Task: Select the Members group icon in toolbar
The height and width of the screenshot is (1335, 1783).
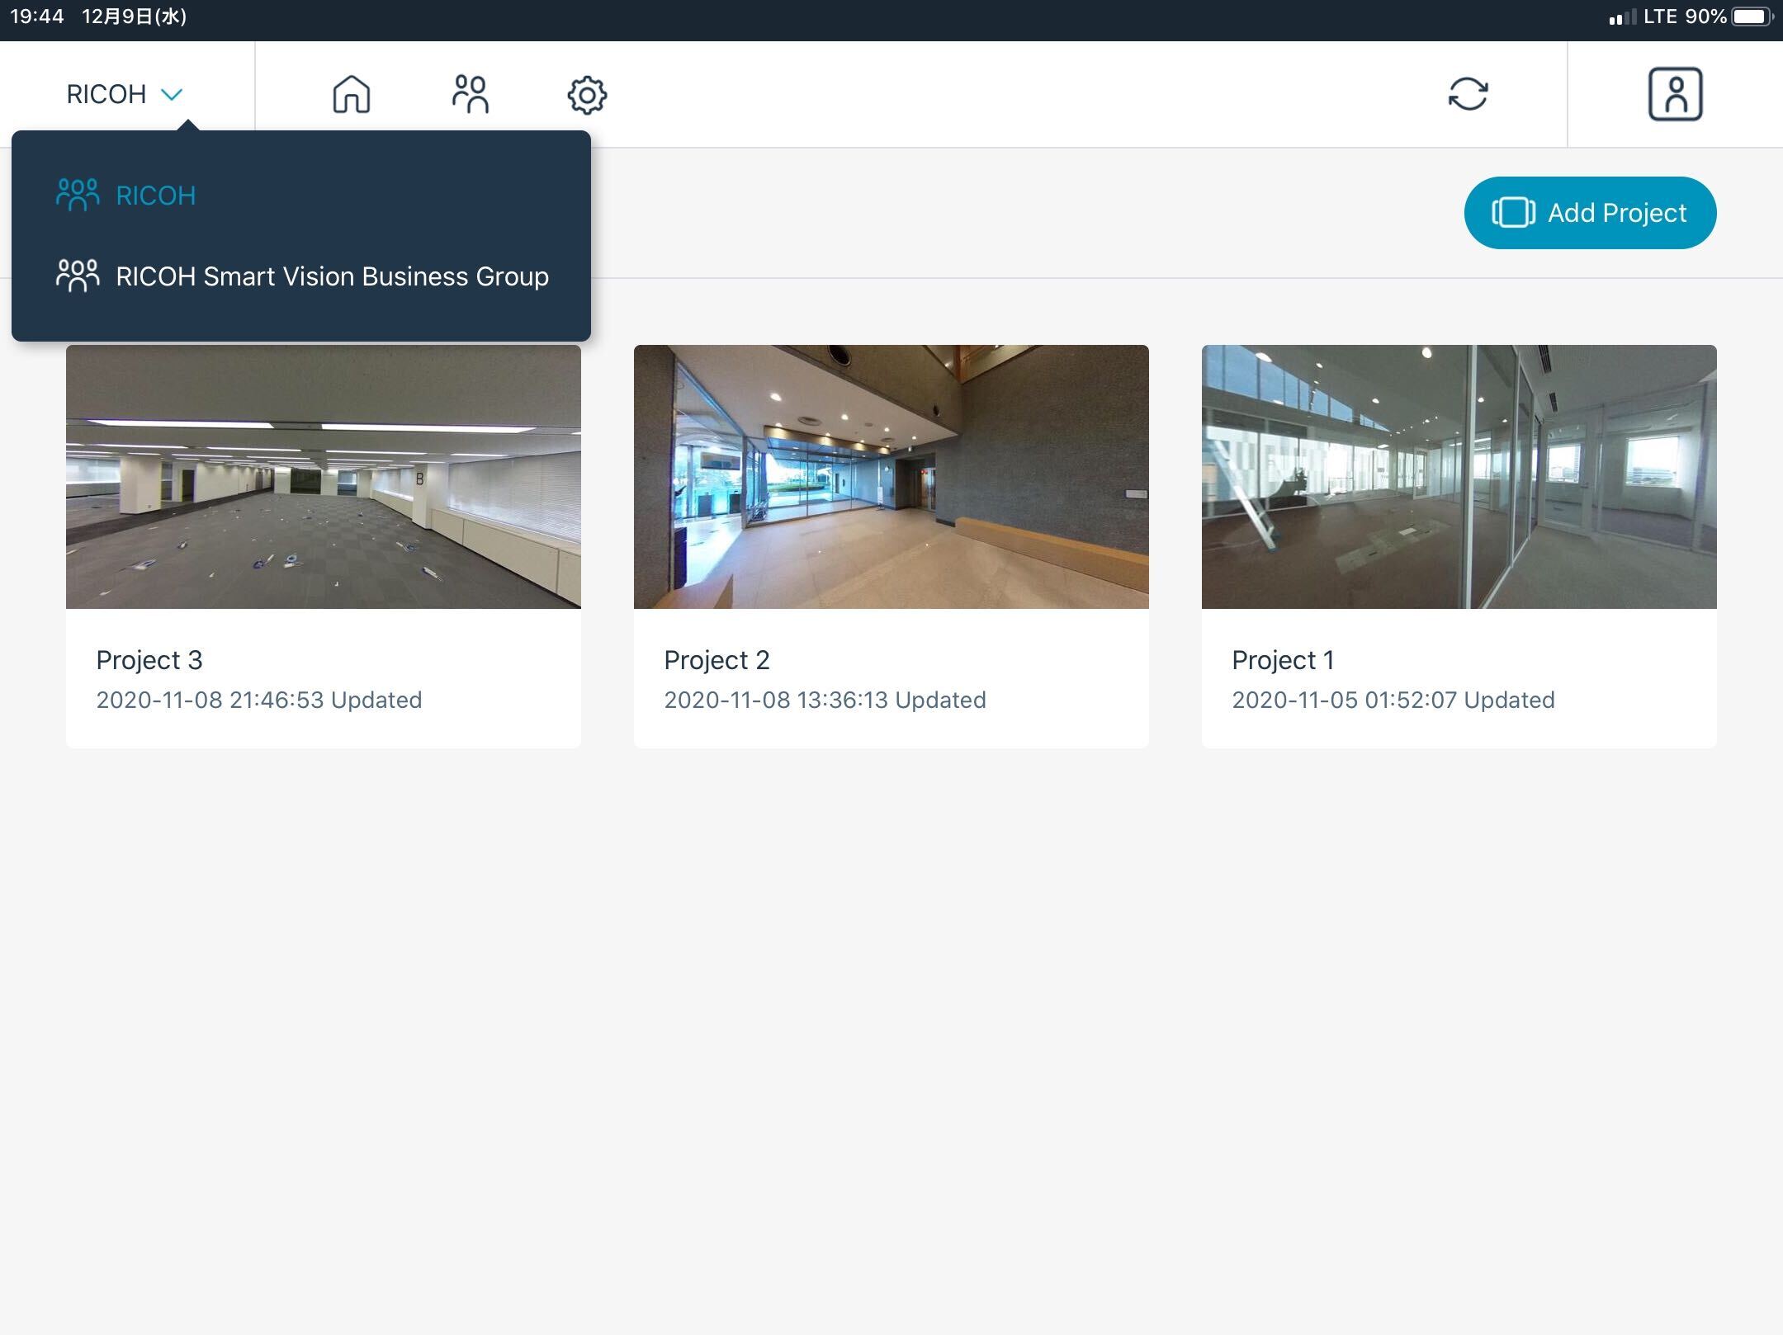Action: [471, 94]
